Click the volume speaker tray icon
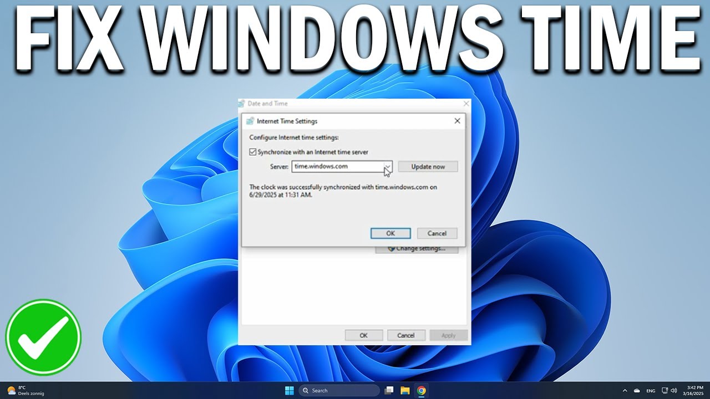 674,391
